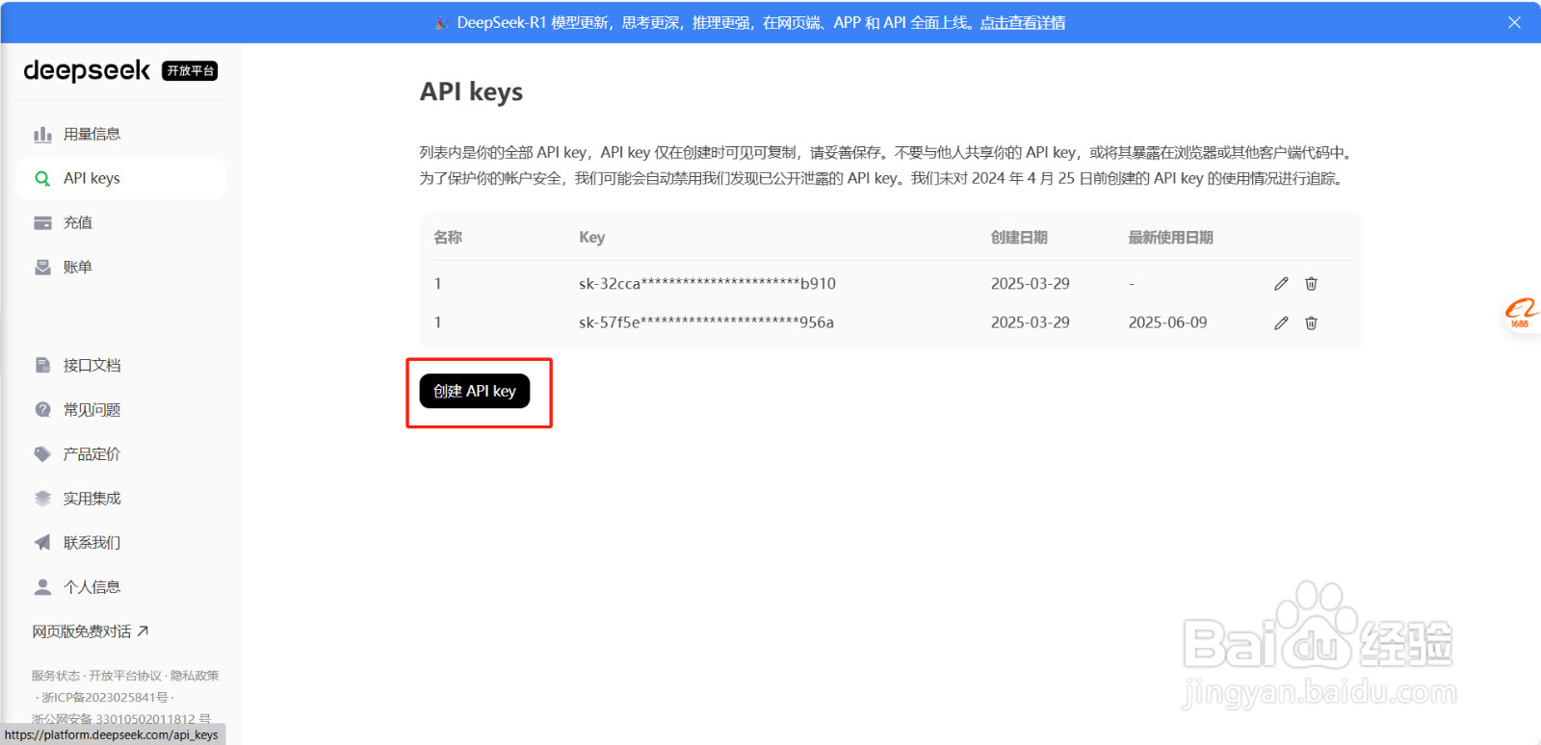Open 实用集成 integrations
This screenshot has width=1541, height=745.
pos(121,499)
